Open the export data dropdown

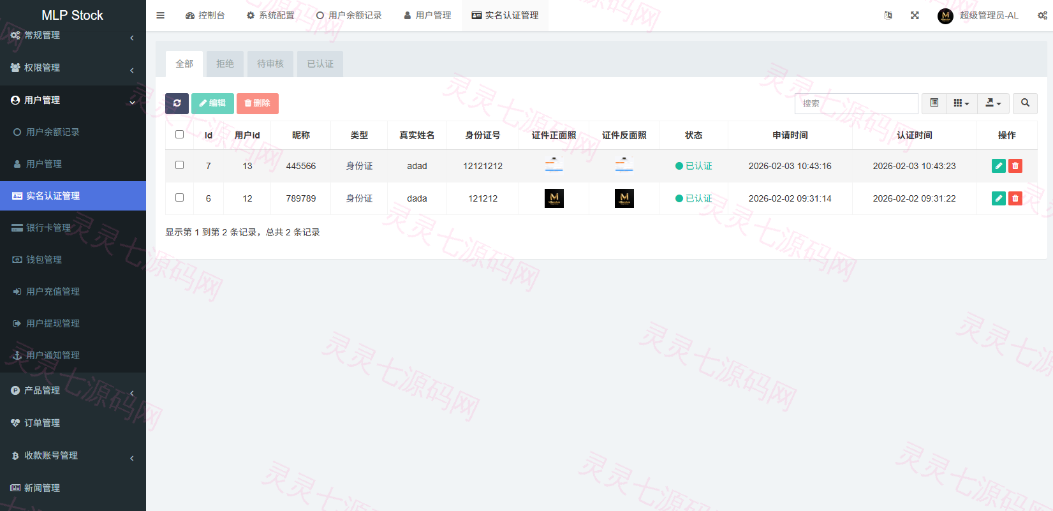coord(994,103)
